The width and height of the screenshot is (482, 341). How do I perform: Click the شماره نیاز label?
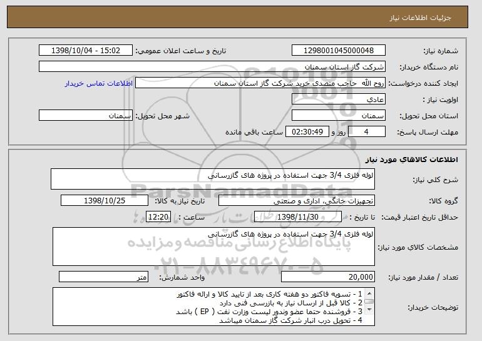(x=441, y=51)
